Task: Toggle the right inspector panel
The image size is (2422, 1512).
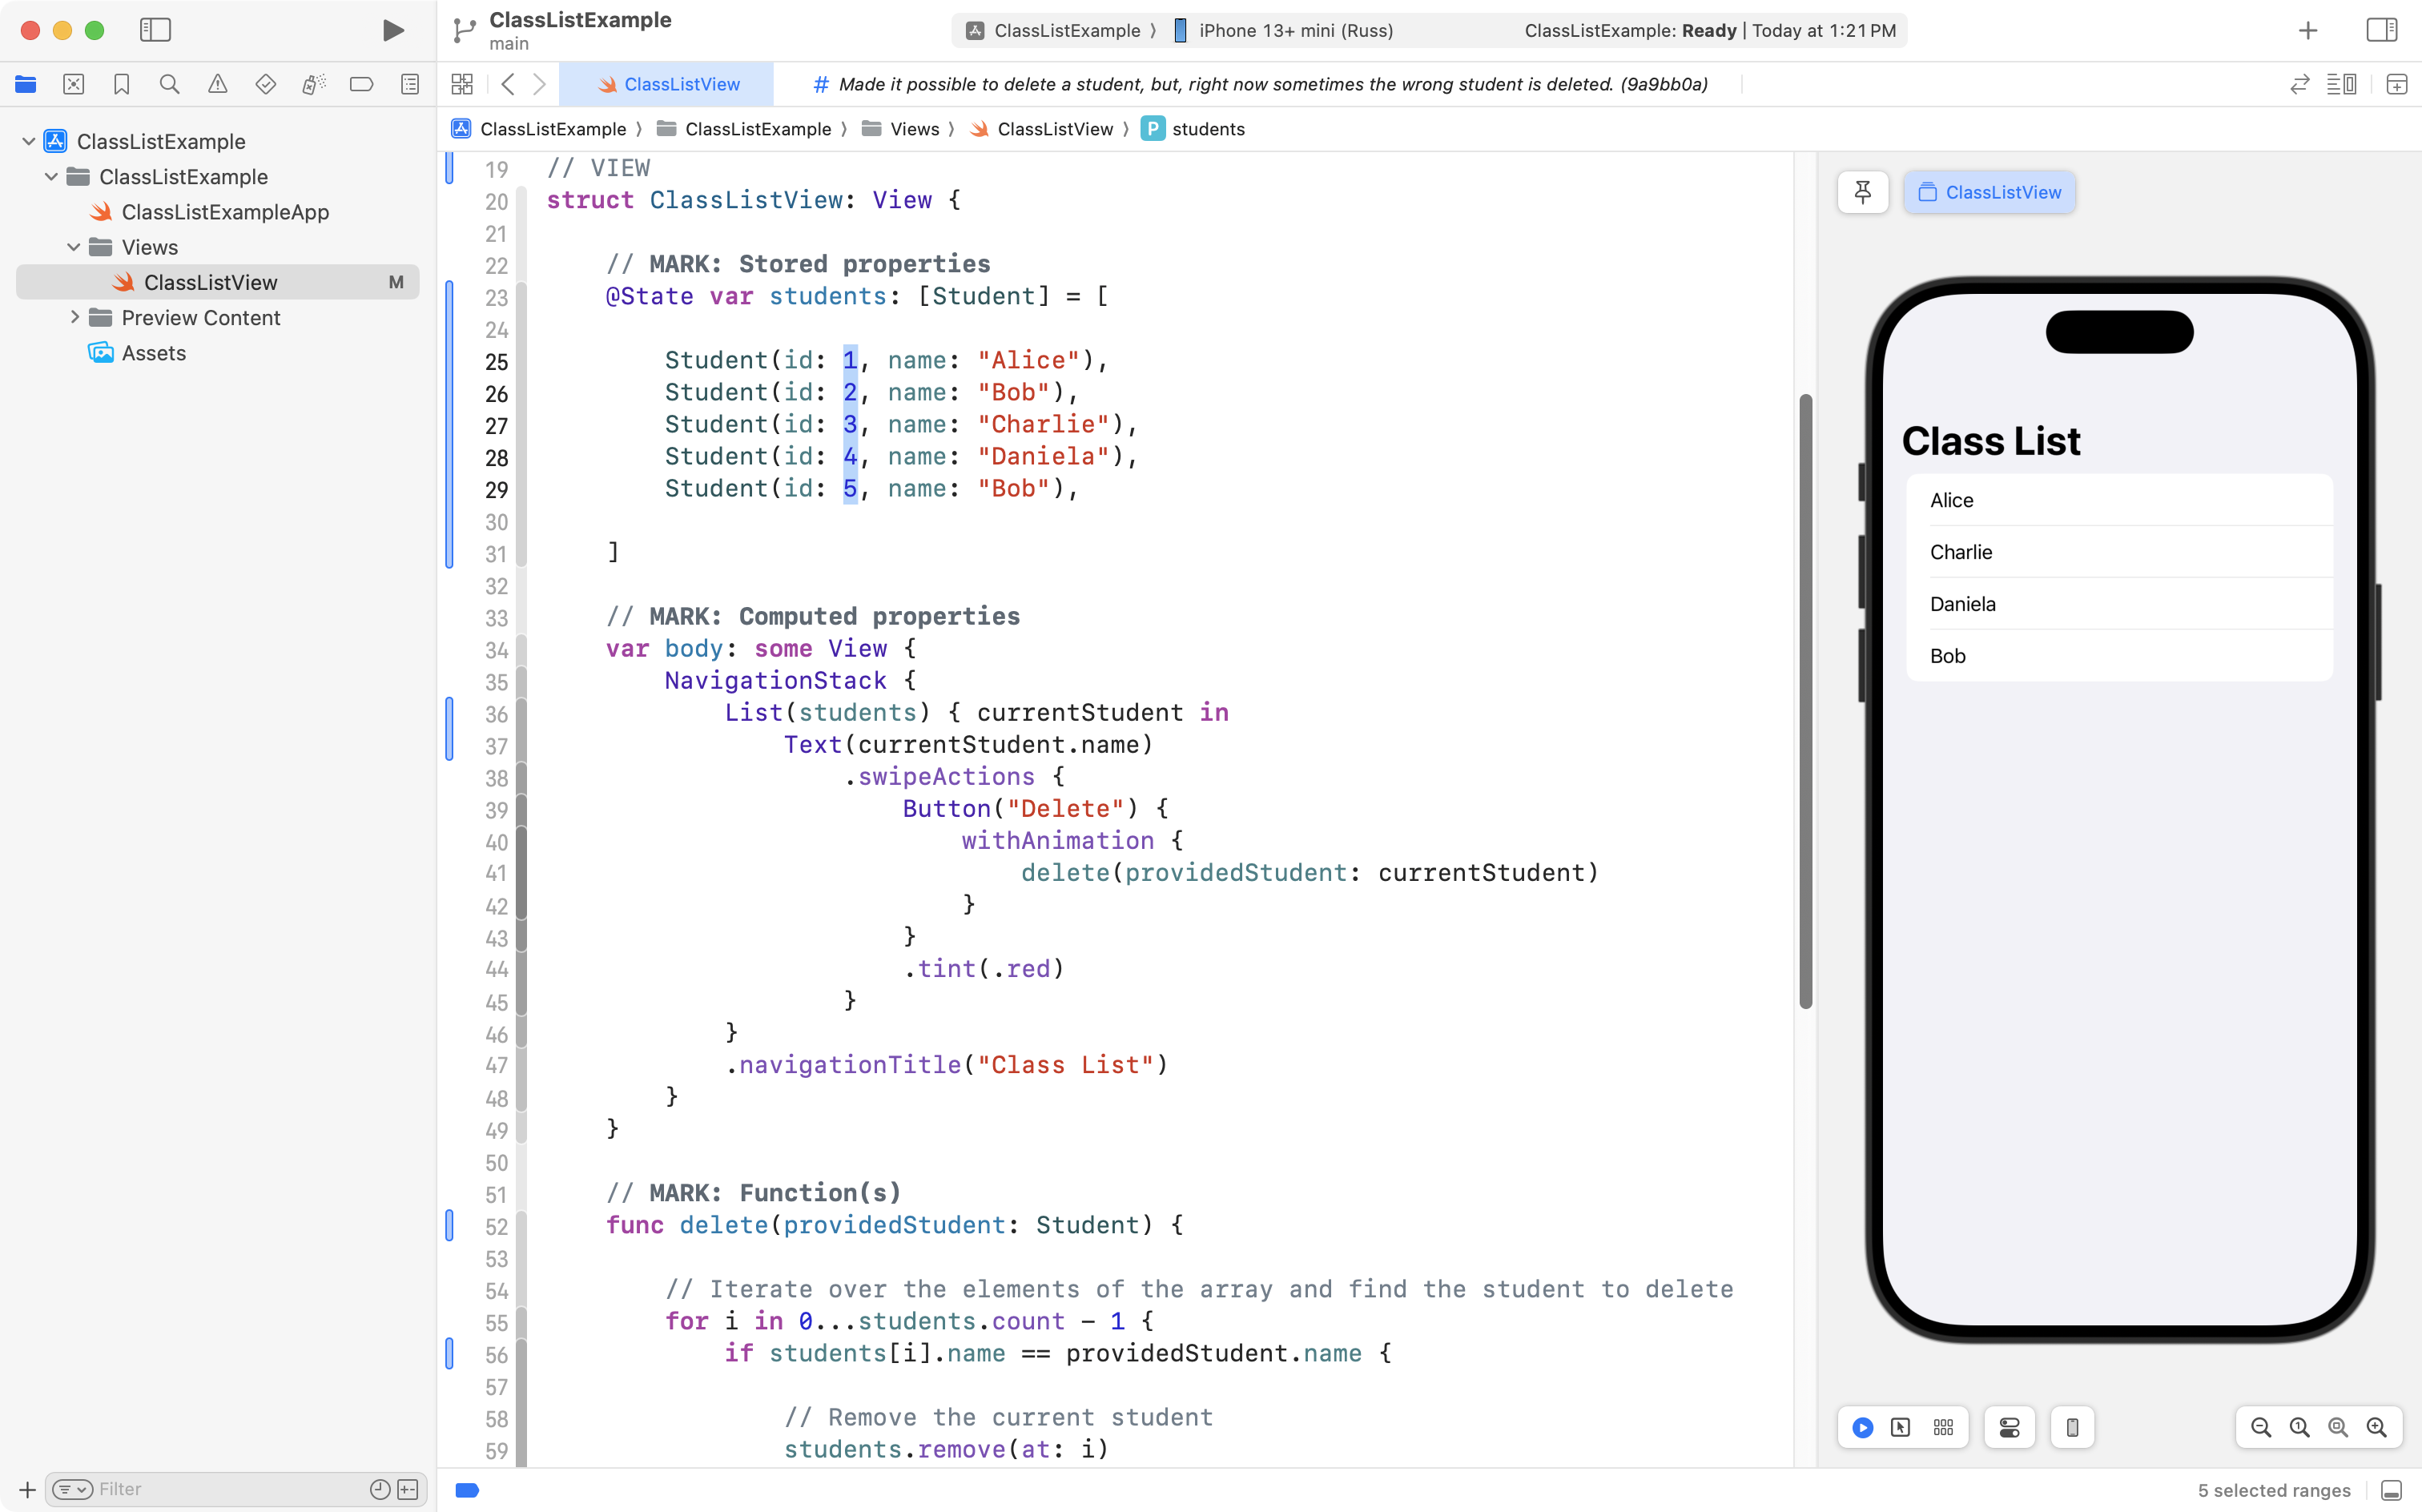Action: click(2381, 30)
